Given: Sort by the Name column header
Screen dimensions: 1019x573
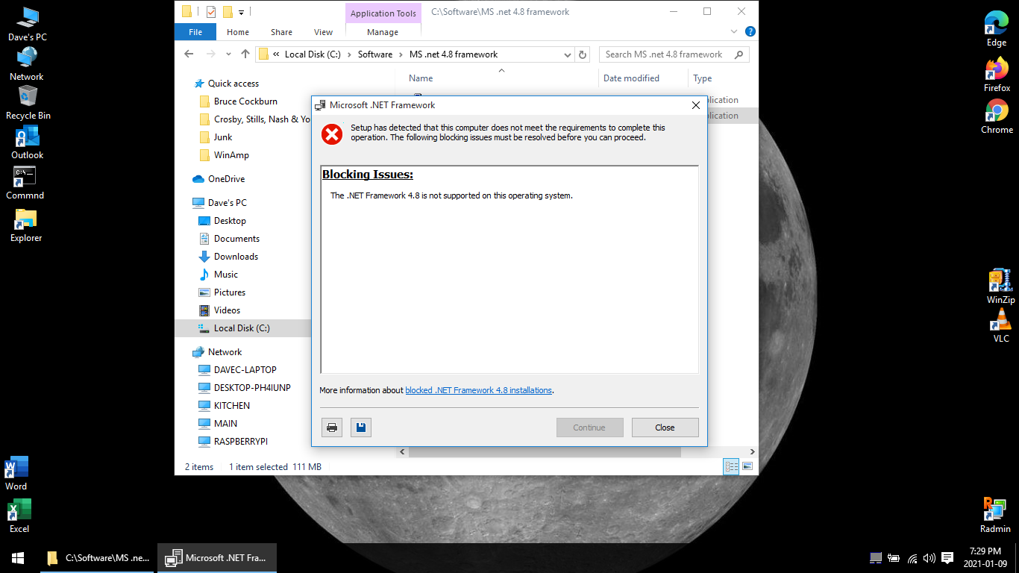Looking at the screenshot, I should point(421,78).
